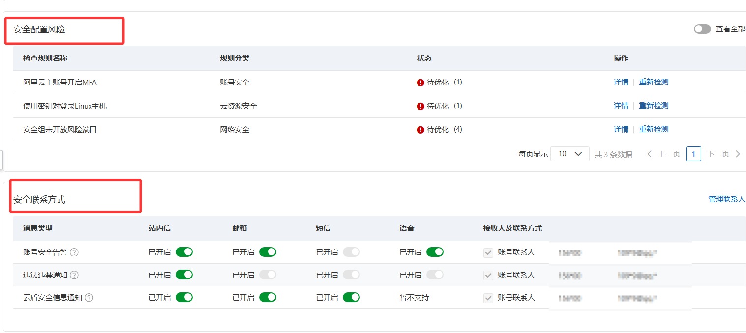Click 重新检测 for 安全组未开放风险端口

click(x=654, y=129)
